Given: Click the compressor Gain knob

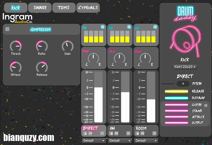Looking at the screenshot, I should (x=68, y=46).
